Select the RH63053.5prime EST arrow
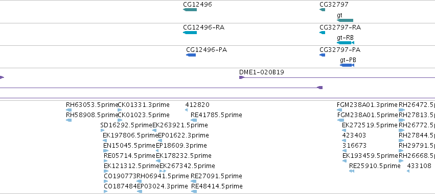Viewport: 435px width, 194px height. [68, 110]
